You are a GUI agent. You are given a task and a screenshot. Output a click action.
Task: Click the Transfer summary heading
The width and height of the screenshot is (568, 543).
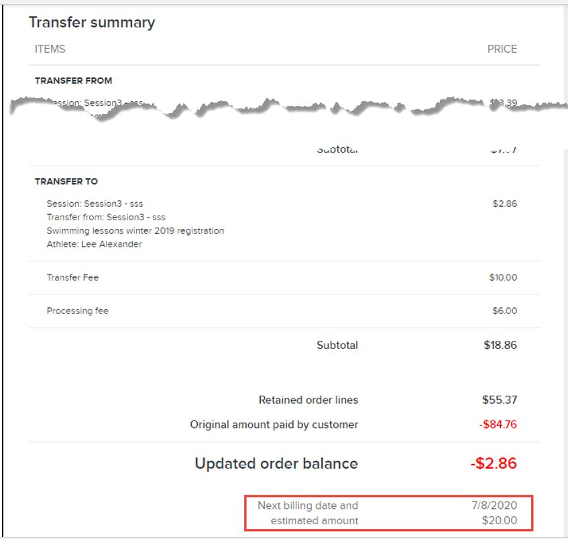(x=92, y=22)
